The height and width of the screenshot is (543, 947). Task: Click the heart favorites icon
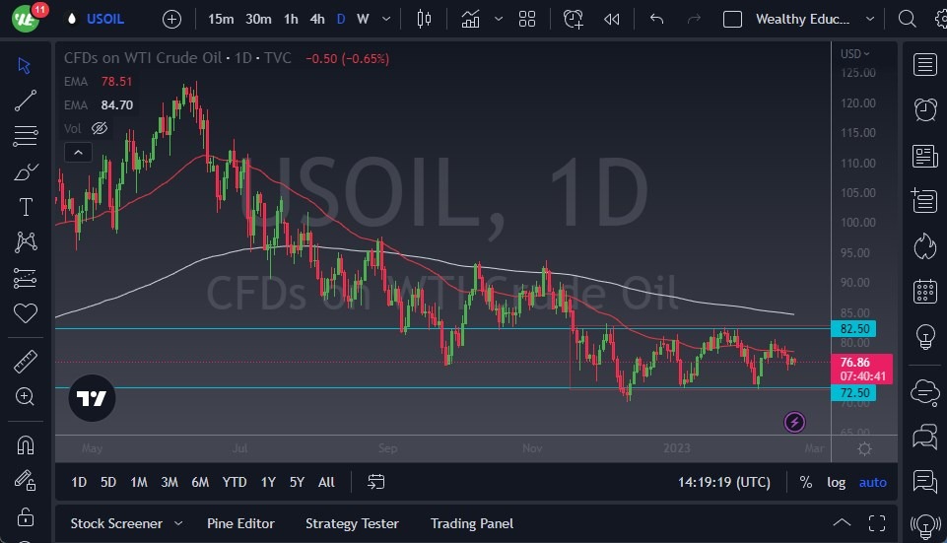[x=26, y=312]
